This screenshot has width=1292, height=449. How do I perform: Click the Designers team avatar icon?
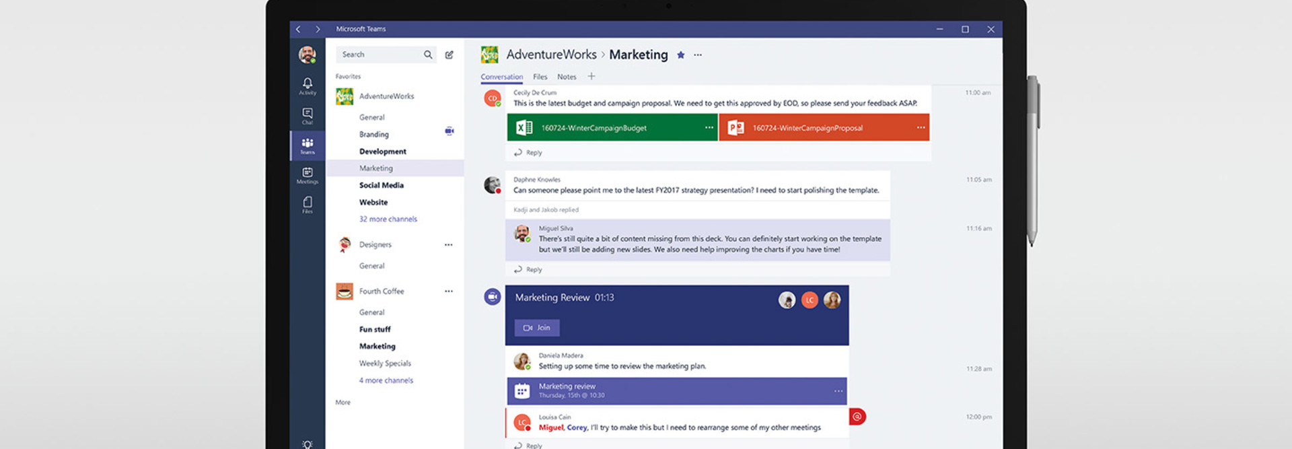(345, 244)
